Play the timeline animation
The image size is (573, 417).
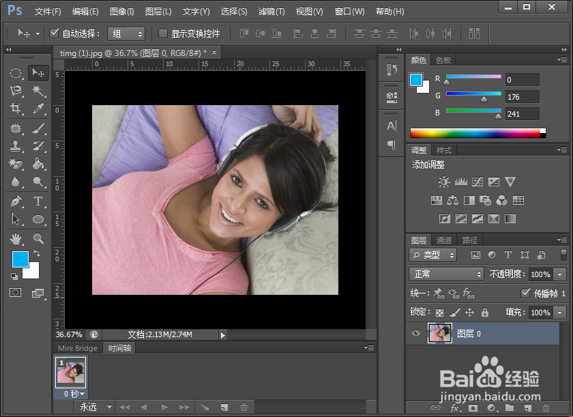coord(164,407)
